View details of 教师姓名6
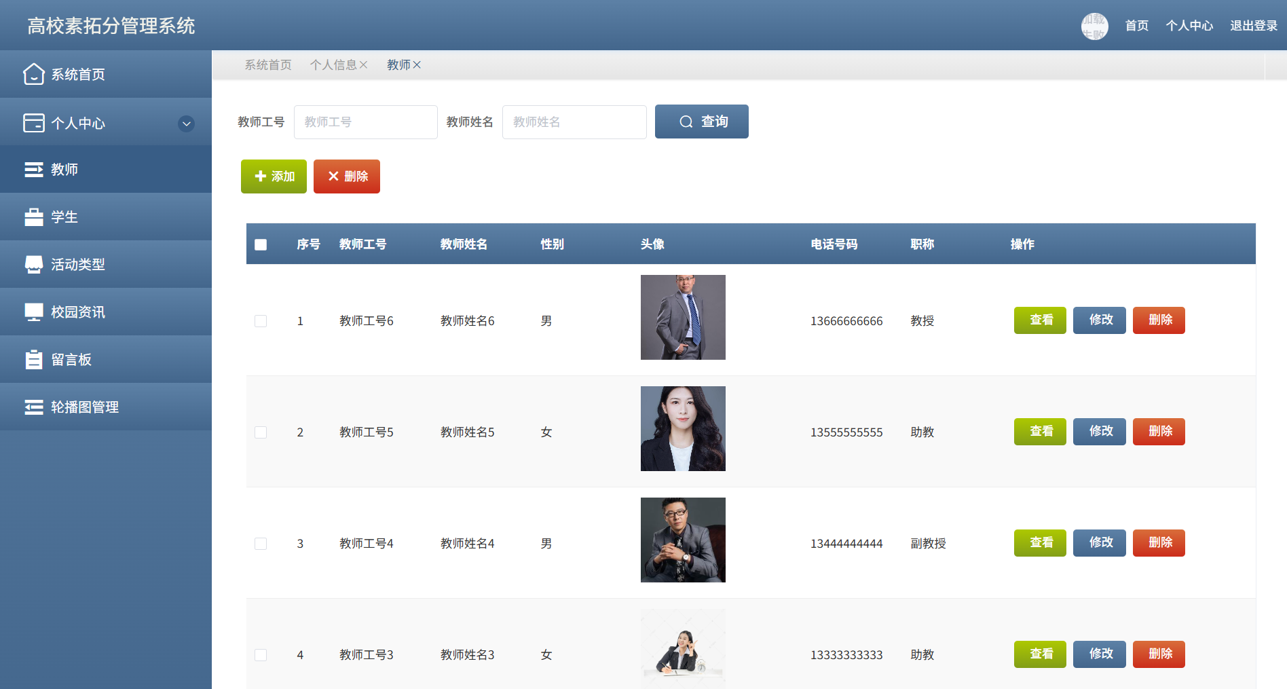The image size is (1287, 689). pos(1040,320)
